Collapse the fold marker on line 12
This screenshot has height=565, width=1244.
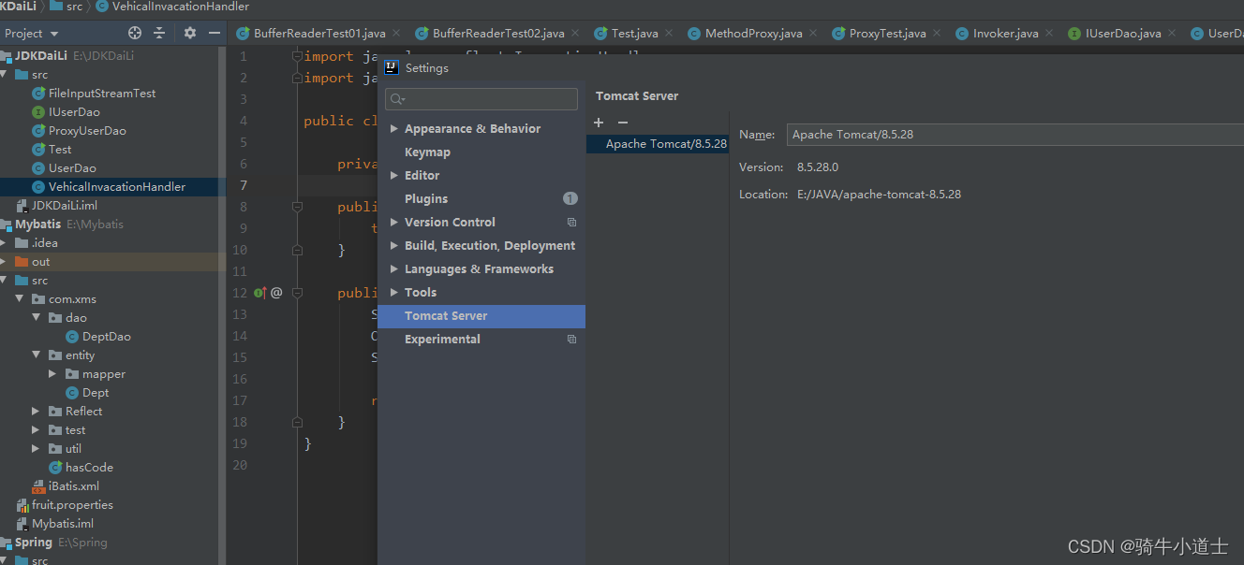click(x=298, y=293)
